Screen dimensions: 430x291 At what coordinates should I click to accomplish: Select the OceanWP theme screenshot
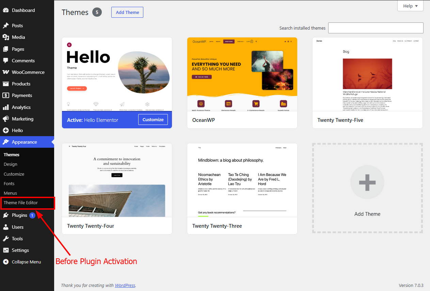[x=242, y=74]
